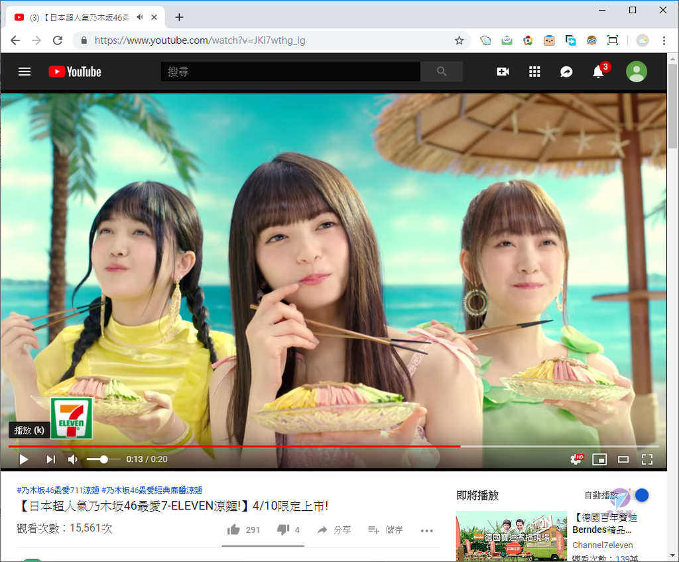Switch to the miniplayer
The height and width of the screenshot is (562, 679).
point(599,459)
